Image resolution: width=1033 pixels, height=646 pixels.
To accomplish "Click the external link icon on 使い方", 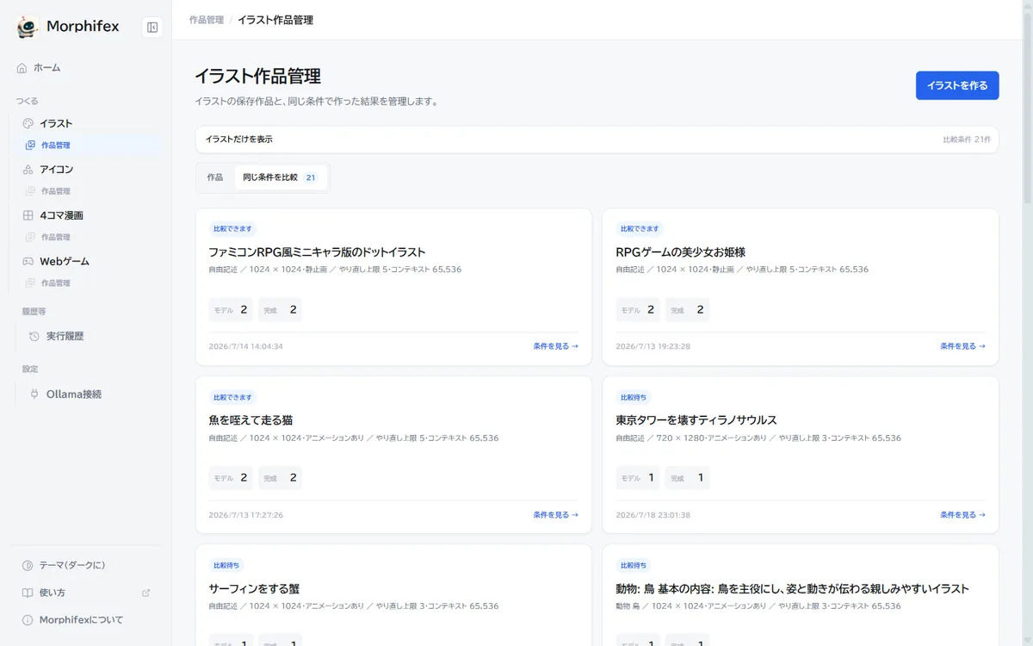I will click(145, 593).
